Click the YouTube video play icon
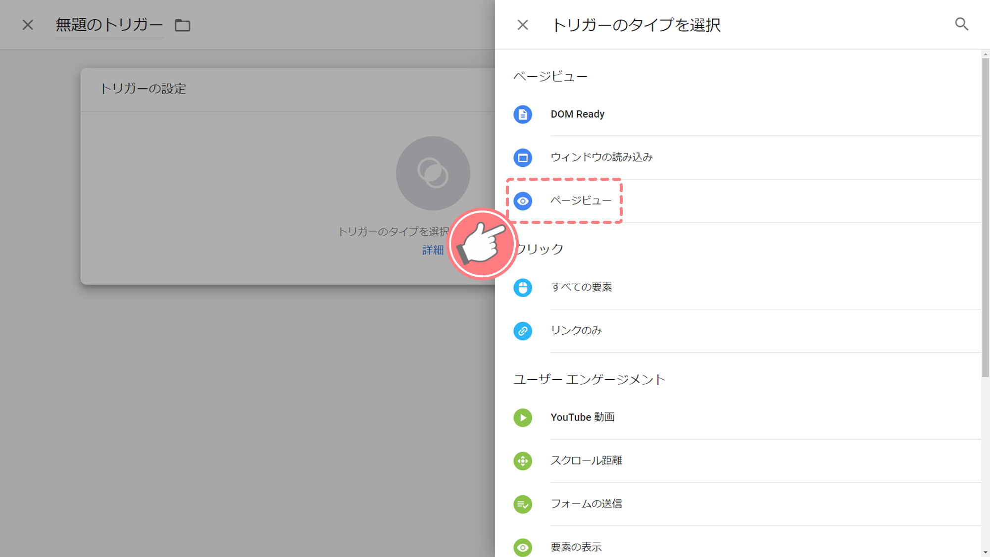990x557 pixels. (x=523, y=418)
